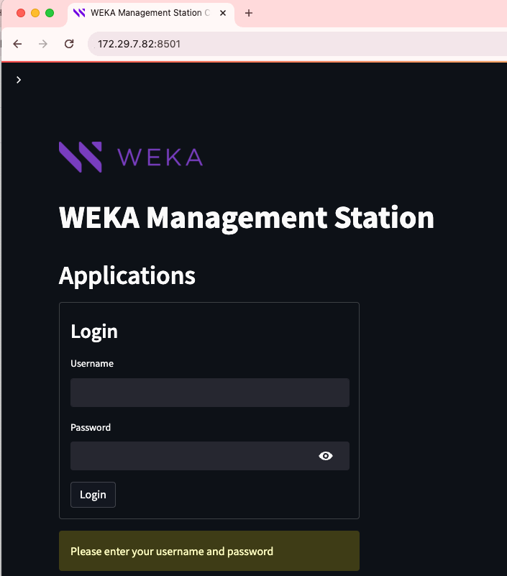Screen dimensions: 507x576
Task: Minimize the window with the yellow button
Action: [x=35, y=13]
